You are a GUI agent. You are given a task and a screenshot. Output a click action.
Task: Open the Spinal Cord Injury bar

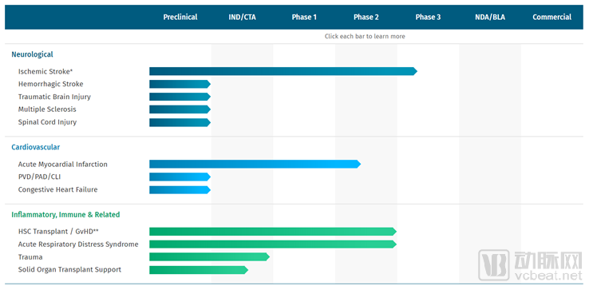tap(180, 122)
